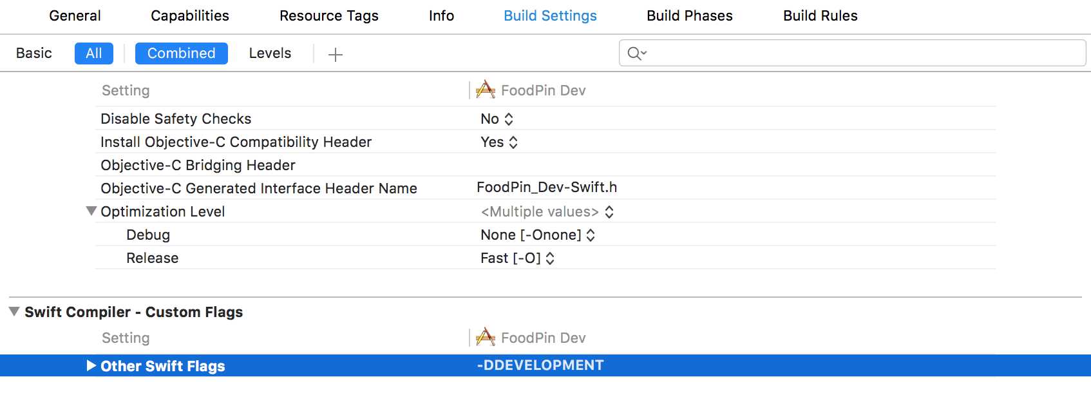1091x397 pixels.
Task: Go to the Info tab
Action: tap(441, 15)
